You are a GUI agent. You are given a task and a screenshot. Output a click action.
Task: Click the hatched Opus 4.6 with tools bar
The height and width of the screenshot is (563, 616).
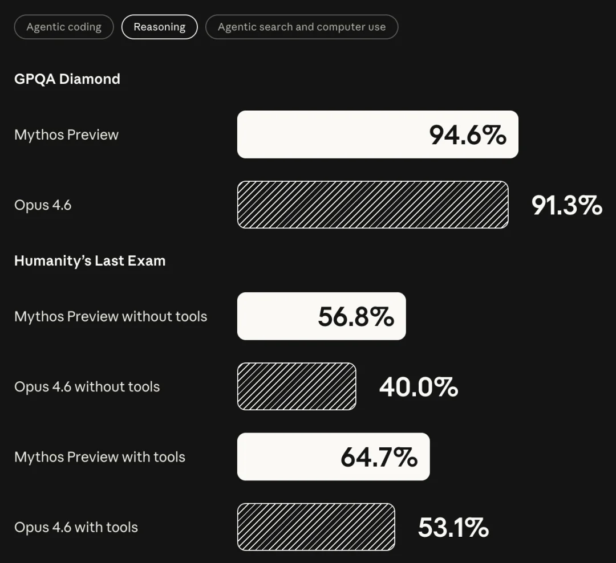point(316,527)
